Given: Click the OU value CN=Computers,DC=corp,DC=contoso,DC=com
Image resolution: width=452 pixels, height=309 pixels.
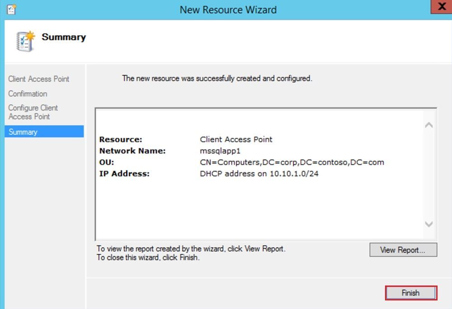Looking at the screenshot, I should (292, 162).
